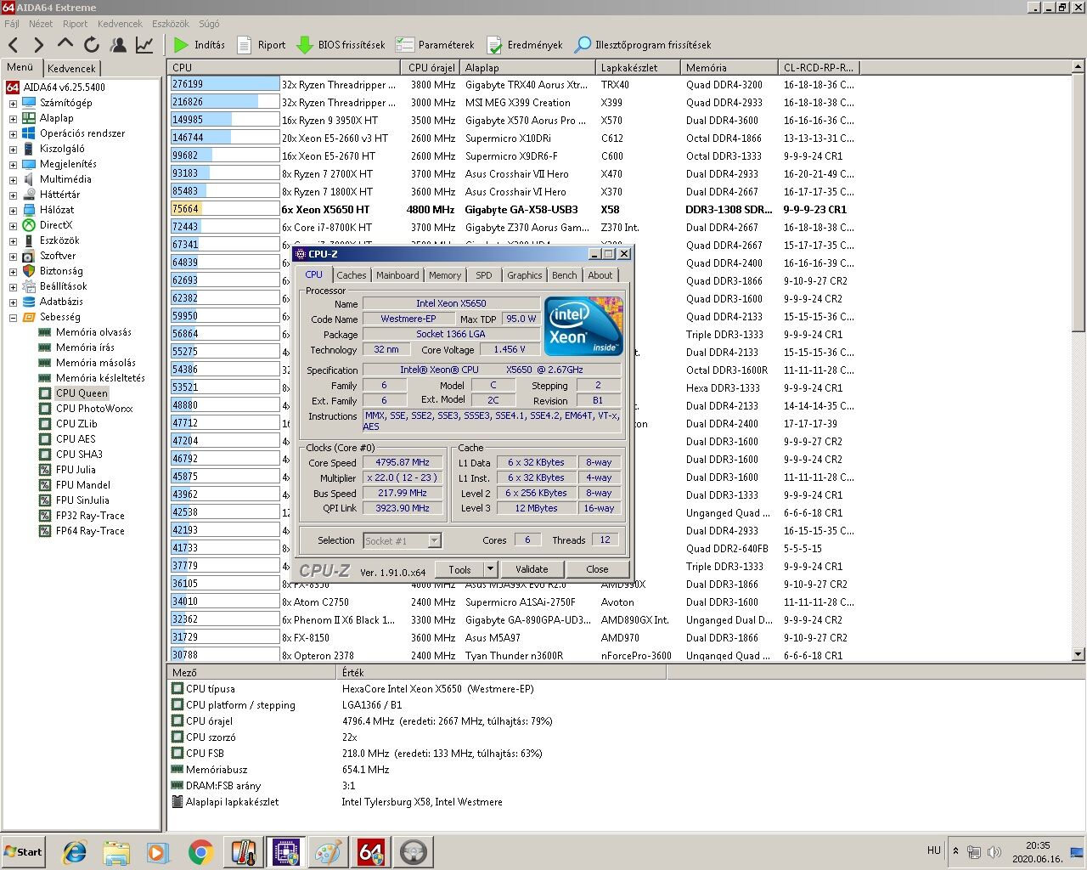Screen dimensions: 1087x870
Task: Open the user profile icon in toolbar
Action: [118, 45]
